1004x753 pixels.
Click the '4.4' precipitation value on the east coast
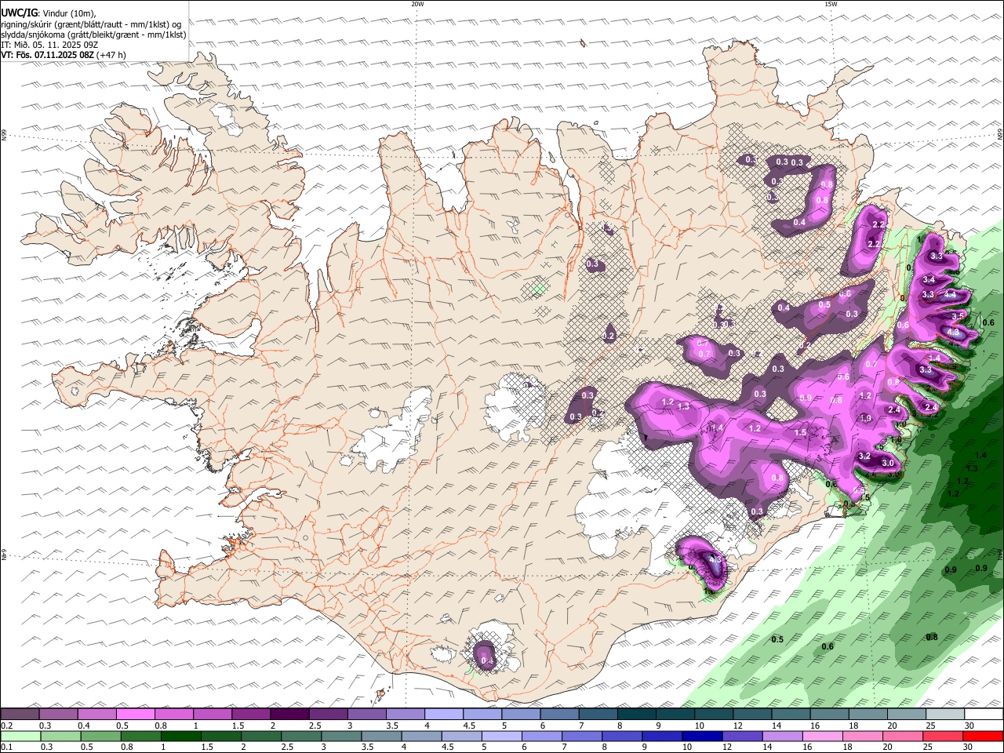click(x=950, y=295)
